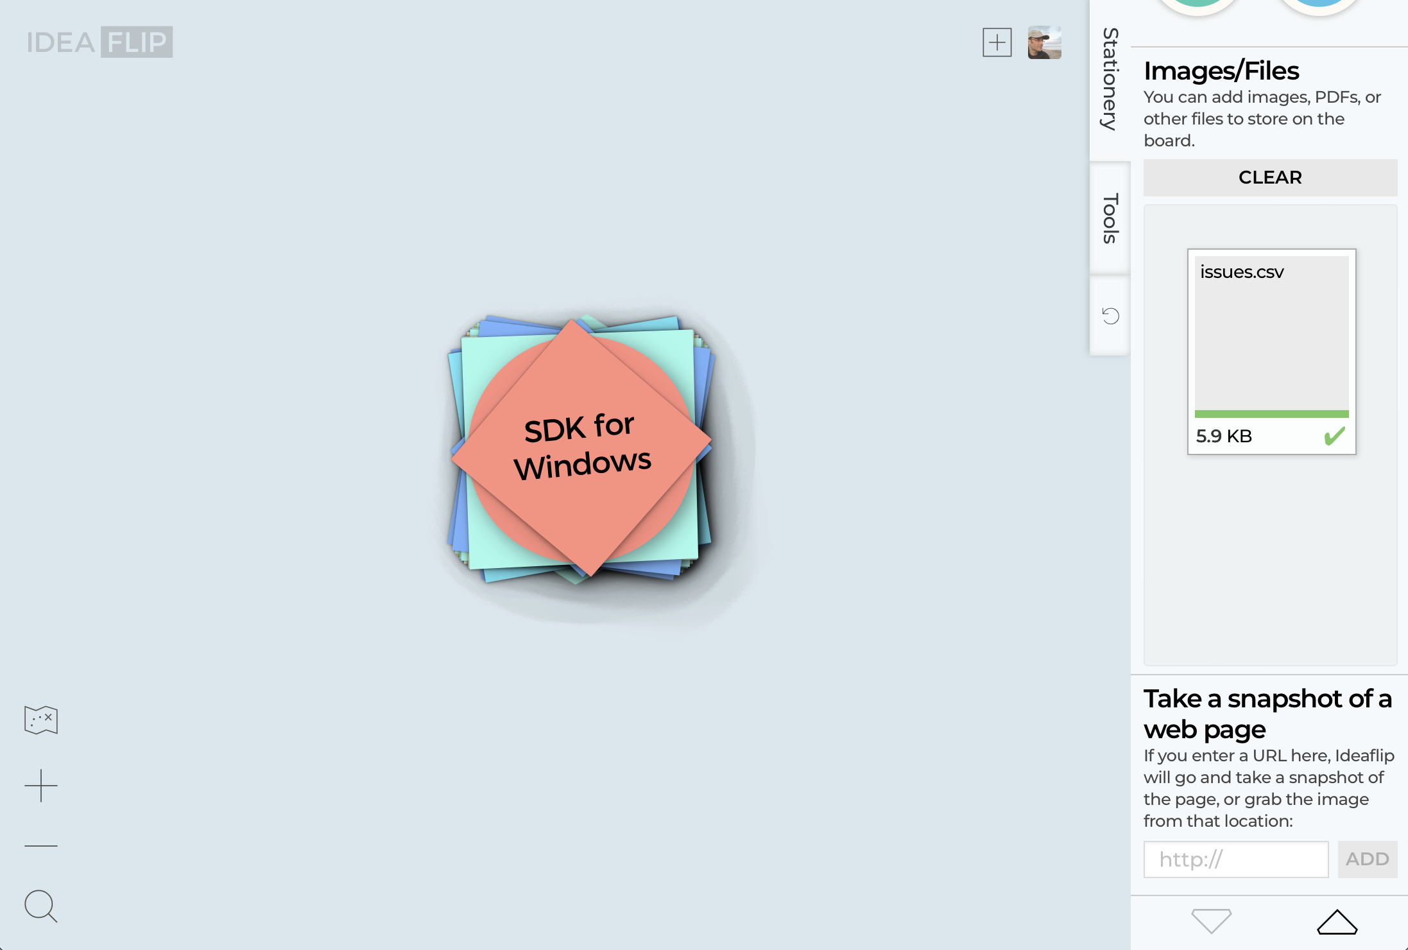Click the Ideaflip logo

[x=99, y=42]
